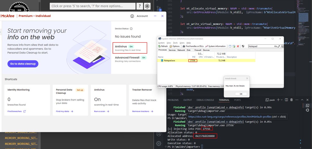Image resolution: width=312 pixels, height=149 pixels.
Task: Open System menu in System Informer
Action: (161, 43)
